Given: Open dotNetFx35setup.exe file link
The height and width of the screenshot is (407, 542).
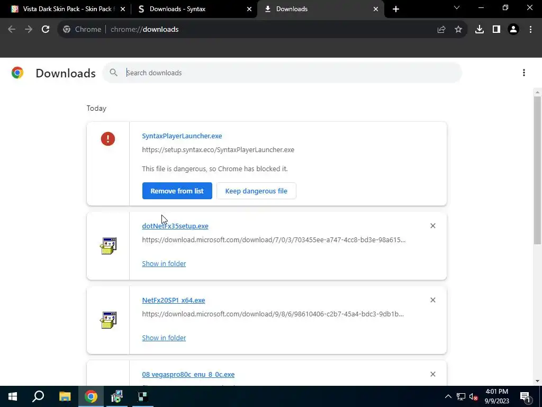Looking at the screenshot, I should pyautogui.click(x=175, y=226).
